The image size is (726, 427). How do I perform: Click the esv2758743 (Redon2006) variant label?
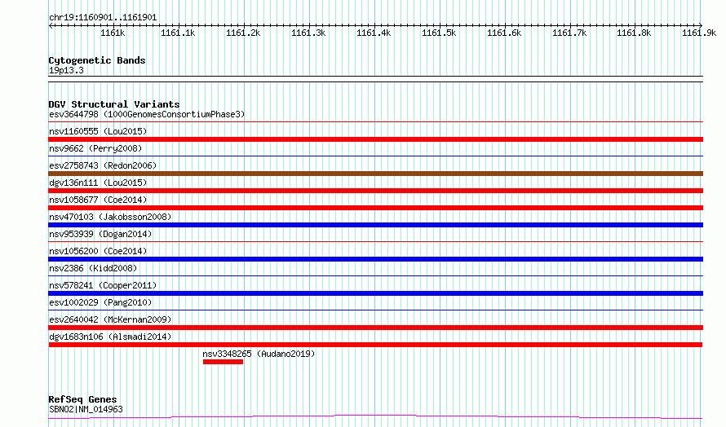tap(103, 165)
